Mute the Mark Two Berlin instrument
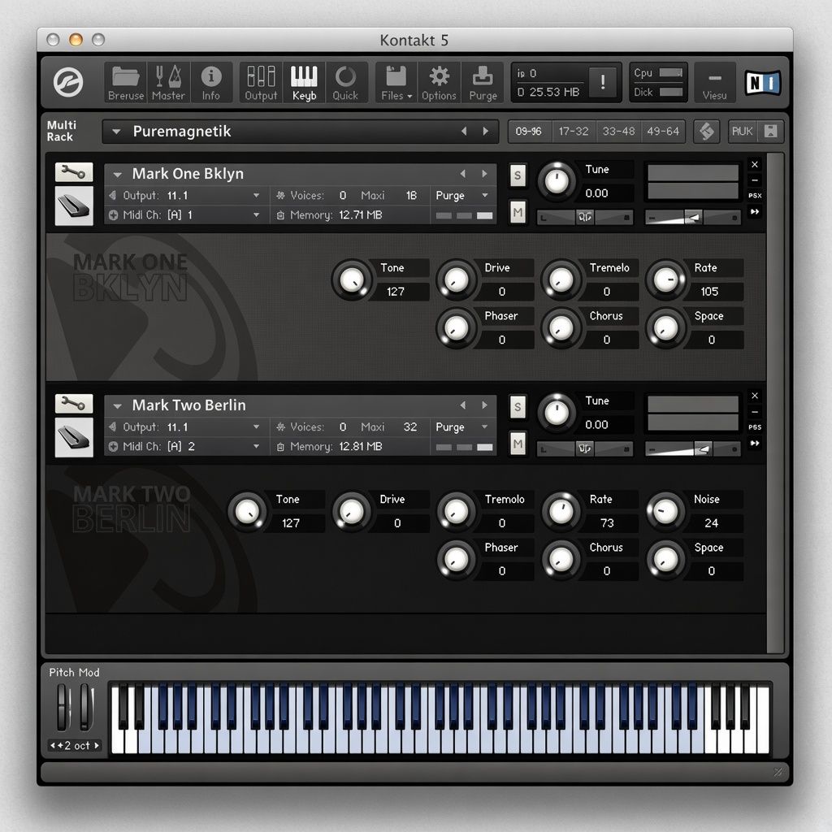832x832 pixels. click(518, 444)
